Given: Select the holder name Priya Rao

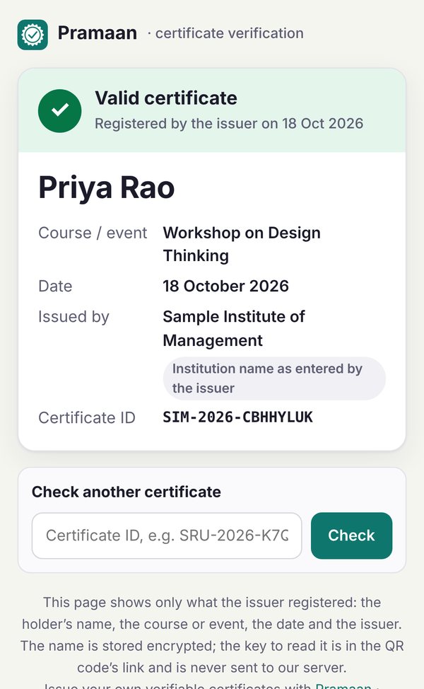Looking at the screenshot, I should point(107,187).
